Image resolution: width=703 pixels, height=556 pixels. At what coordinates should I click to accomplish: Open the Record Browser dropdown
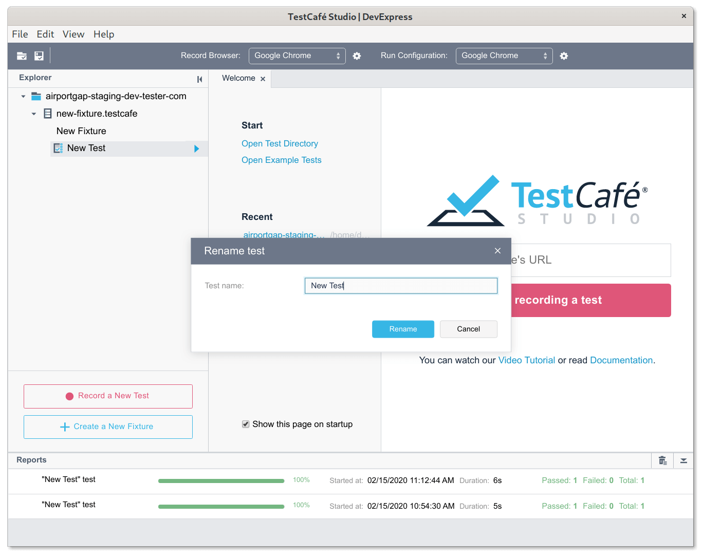(x=297, y=56)
